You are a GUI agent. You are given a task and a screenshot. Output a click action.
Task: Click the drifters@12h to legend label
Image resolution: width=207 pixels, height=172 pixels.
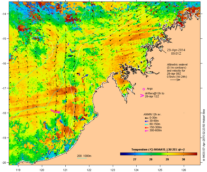(154, 93)
